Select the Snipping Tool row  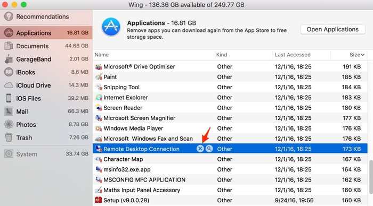coord(230,87)
